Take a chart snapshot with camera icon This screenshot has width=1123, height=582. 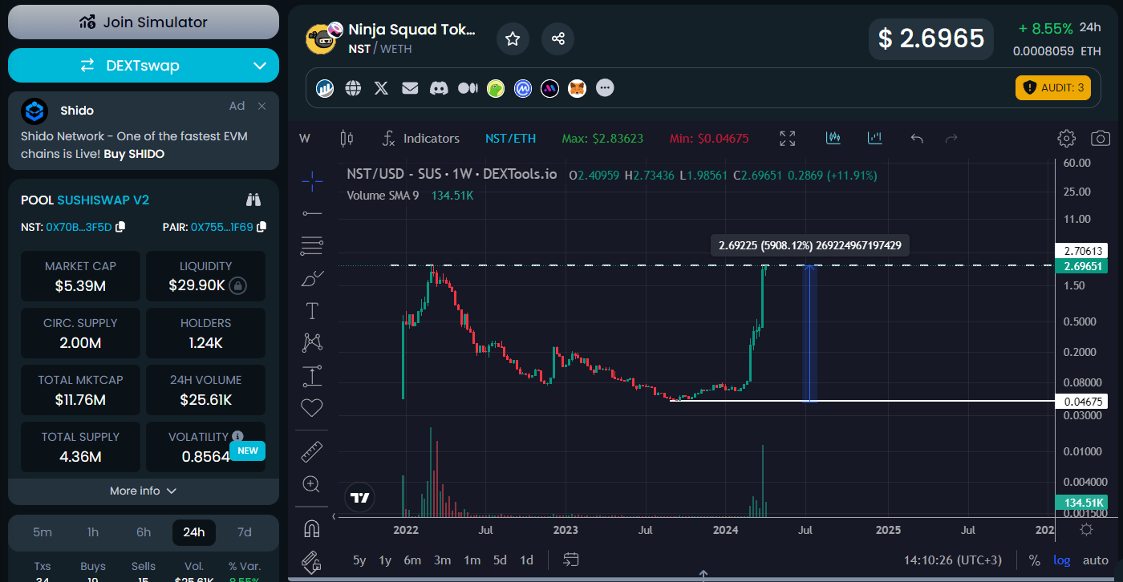(x=1101, y=139)
